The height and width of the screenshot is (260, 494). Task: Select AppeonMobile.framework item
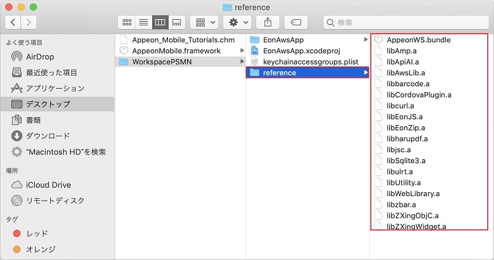point(180,51)
